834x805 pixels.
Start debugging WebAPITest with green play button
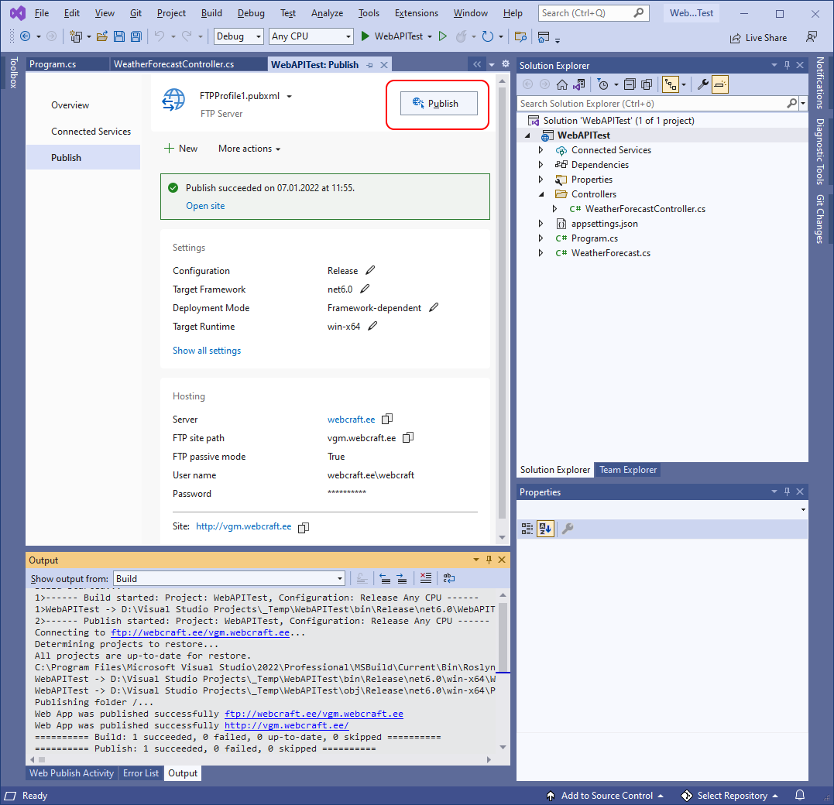tap(366, 36)
